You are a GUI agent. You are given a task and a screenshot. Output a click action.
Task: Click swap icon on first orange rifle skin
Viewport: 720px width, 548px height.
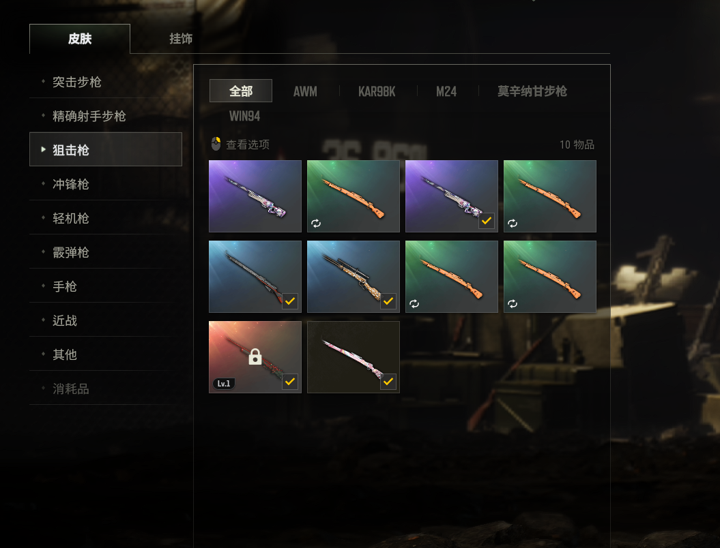tap(316, 224)
